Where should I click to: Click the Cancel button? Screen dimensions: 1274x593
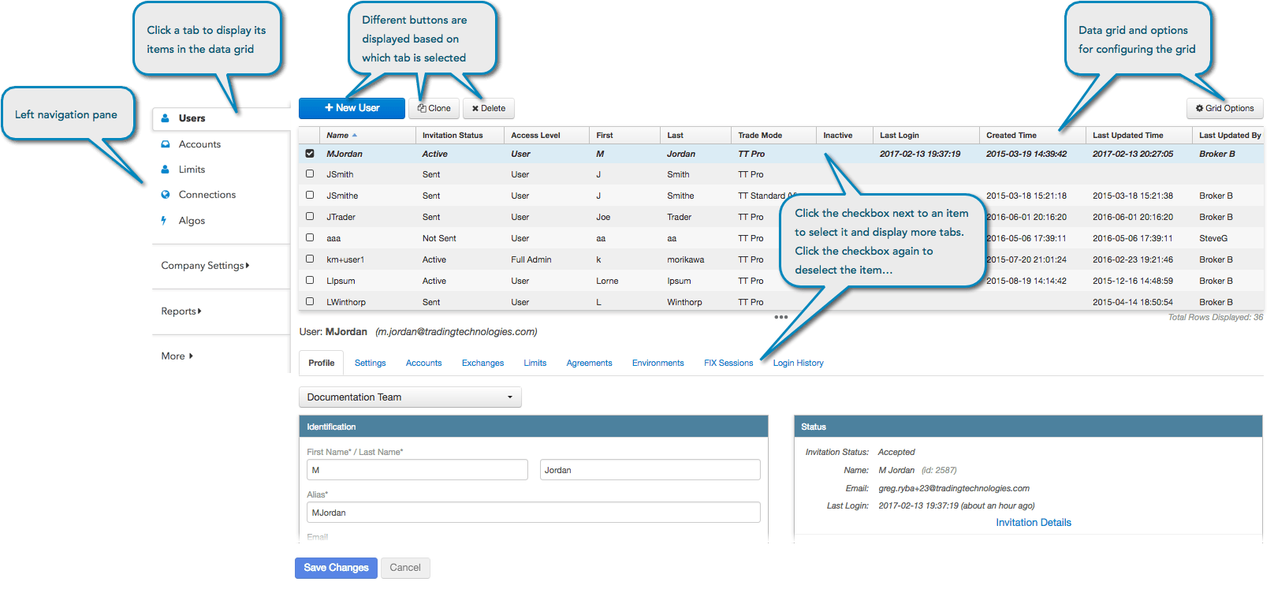click(405, 568)
